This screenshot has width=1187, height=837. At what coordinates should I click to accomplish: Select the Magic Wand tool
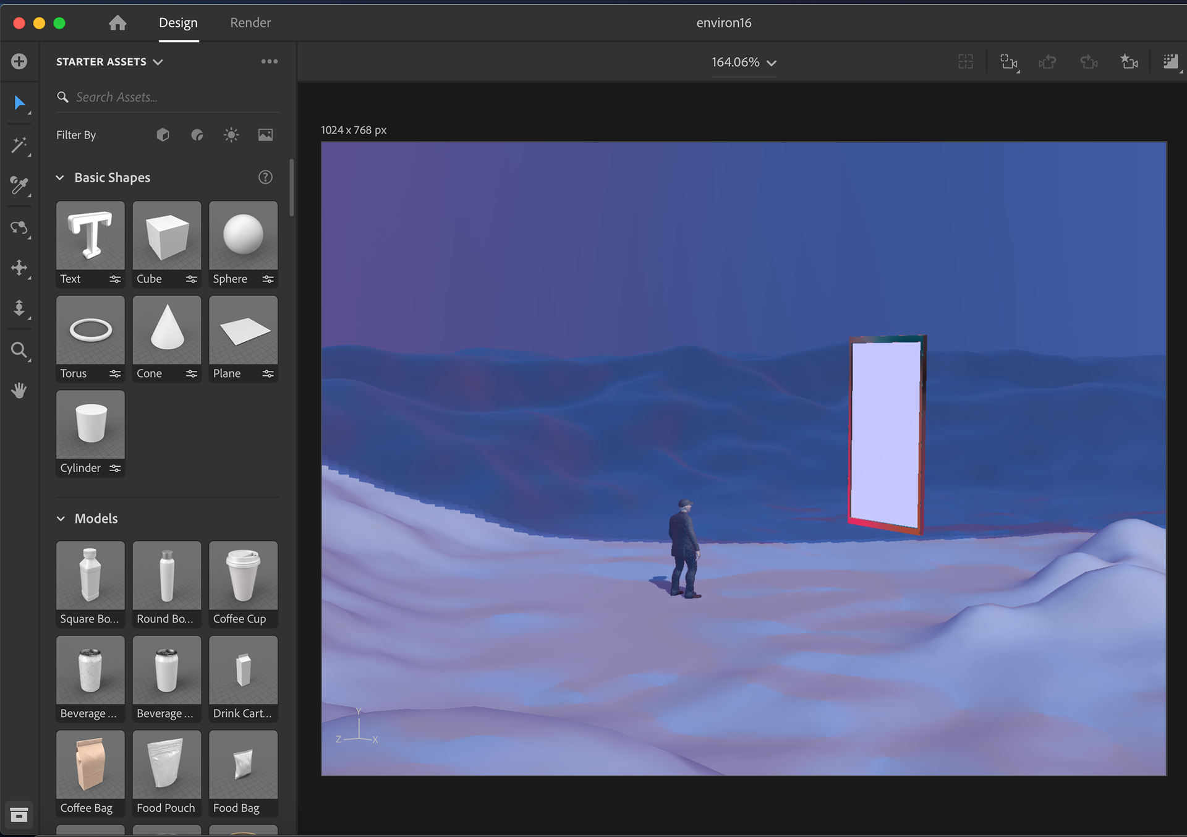tap(19, 145)
